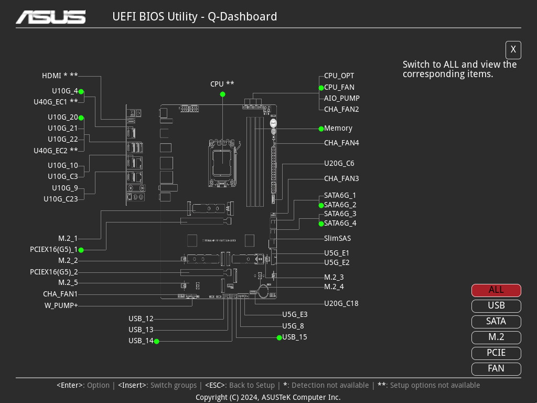This screenshot has width=537, height=403.
Task: Select the SATA6G_4 port label
Action: 340,224
